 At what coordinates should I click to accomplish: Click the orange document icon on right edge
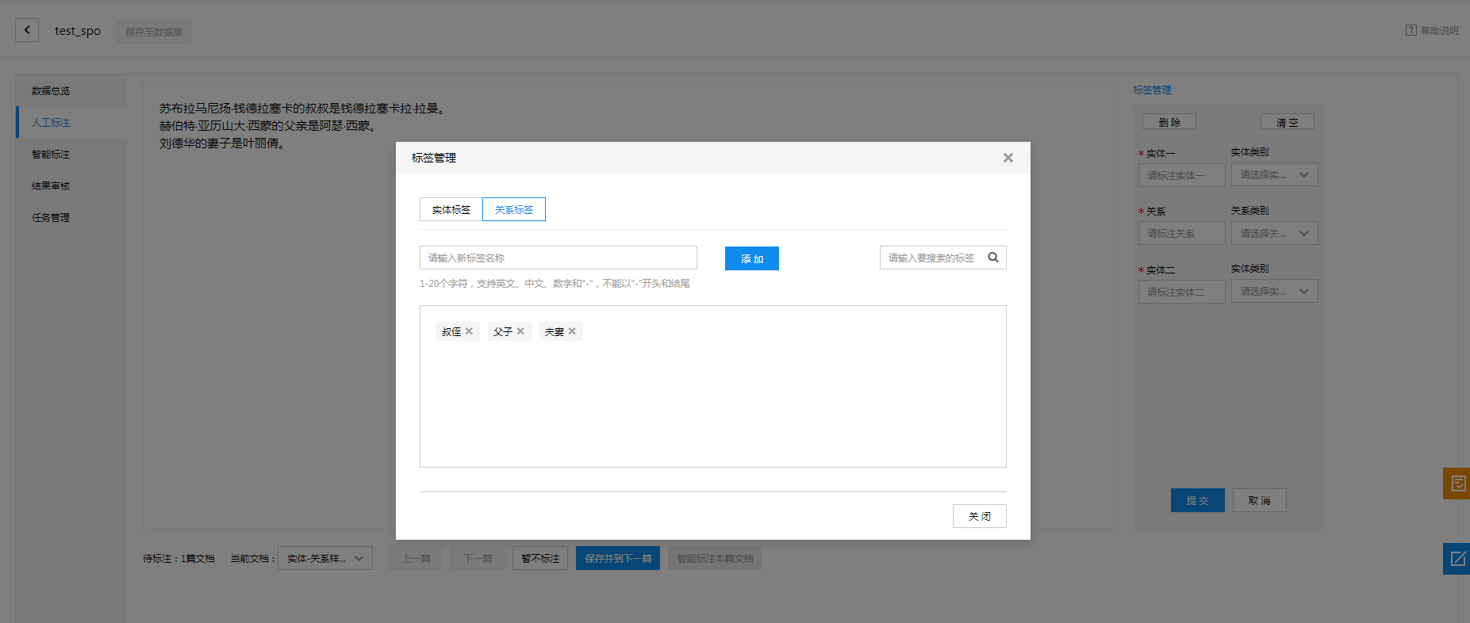click(1457, 483)
